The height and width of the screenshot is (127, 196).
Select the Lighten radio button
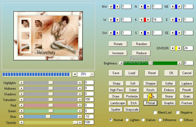tap(127, 120)
